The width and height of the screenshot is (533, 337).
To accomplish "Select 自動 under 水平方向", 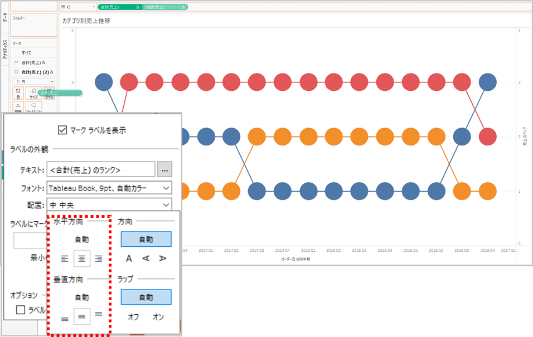I will [x=82, y=240].
